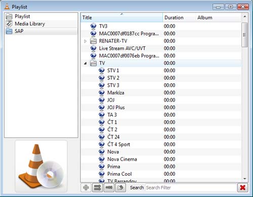Screen dimensions: 253x197
Task: Select the Live Stream AVC/UVT title
Action: 122,48
